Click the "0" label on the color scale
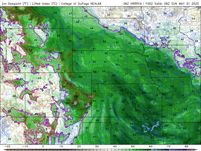The width and height of the screenshot is (201, 151). click(43, 146)
